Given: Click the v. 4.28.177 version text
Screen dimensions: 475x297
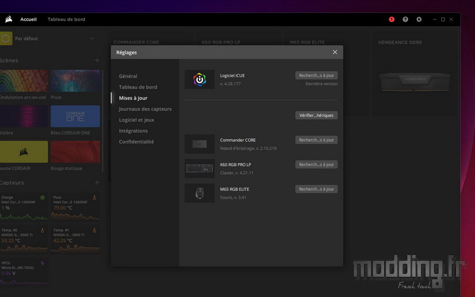Looking at the screenshot, I should (230, 84).
